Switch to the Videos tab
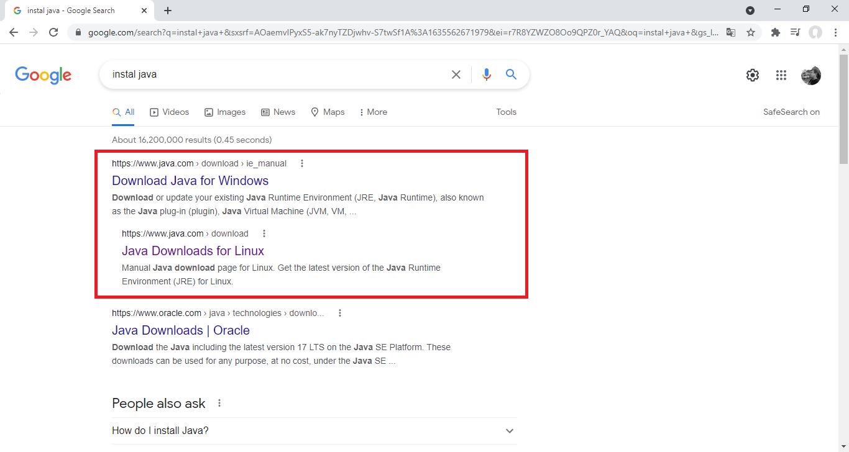The width and height of the screenshot is (849, 452). point(169,112)
